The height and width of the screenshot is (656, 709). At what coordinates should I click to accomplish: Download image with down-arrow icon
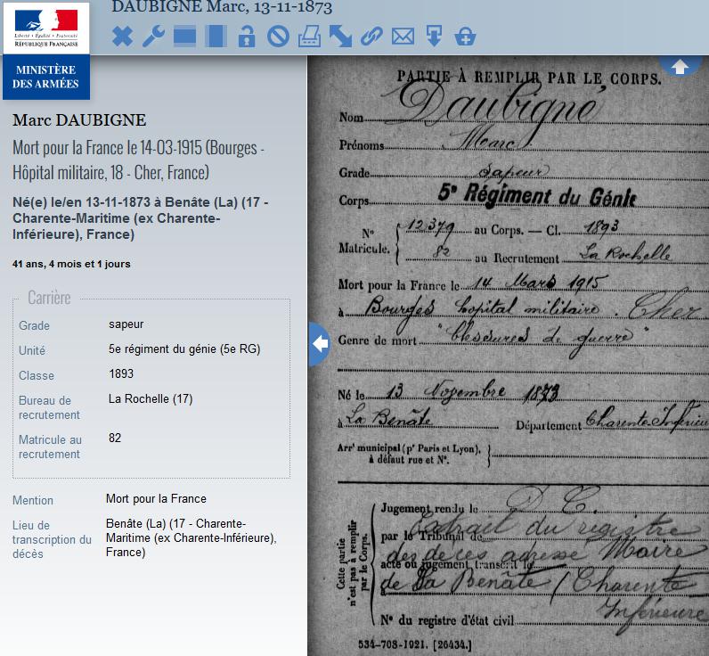pos(434,37)
